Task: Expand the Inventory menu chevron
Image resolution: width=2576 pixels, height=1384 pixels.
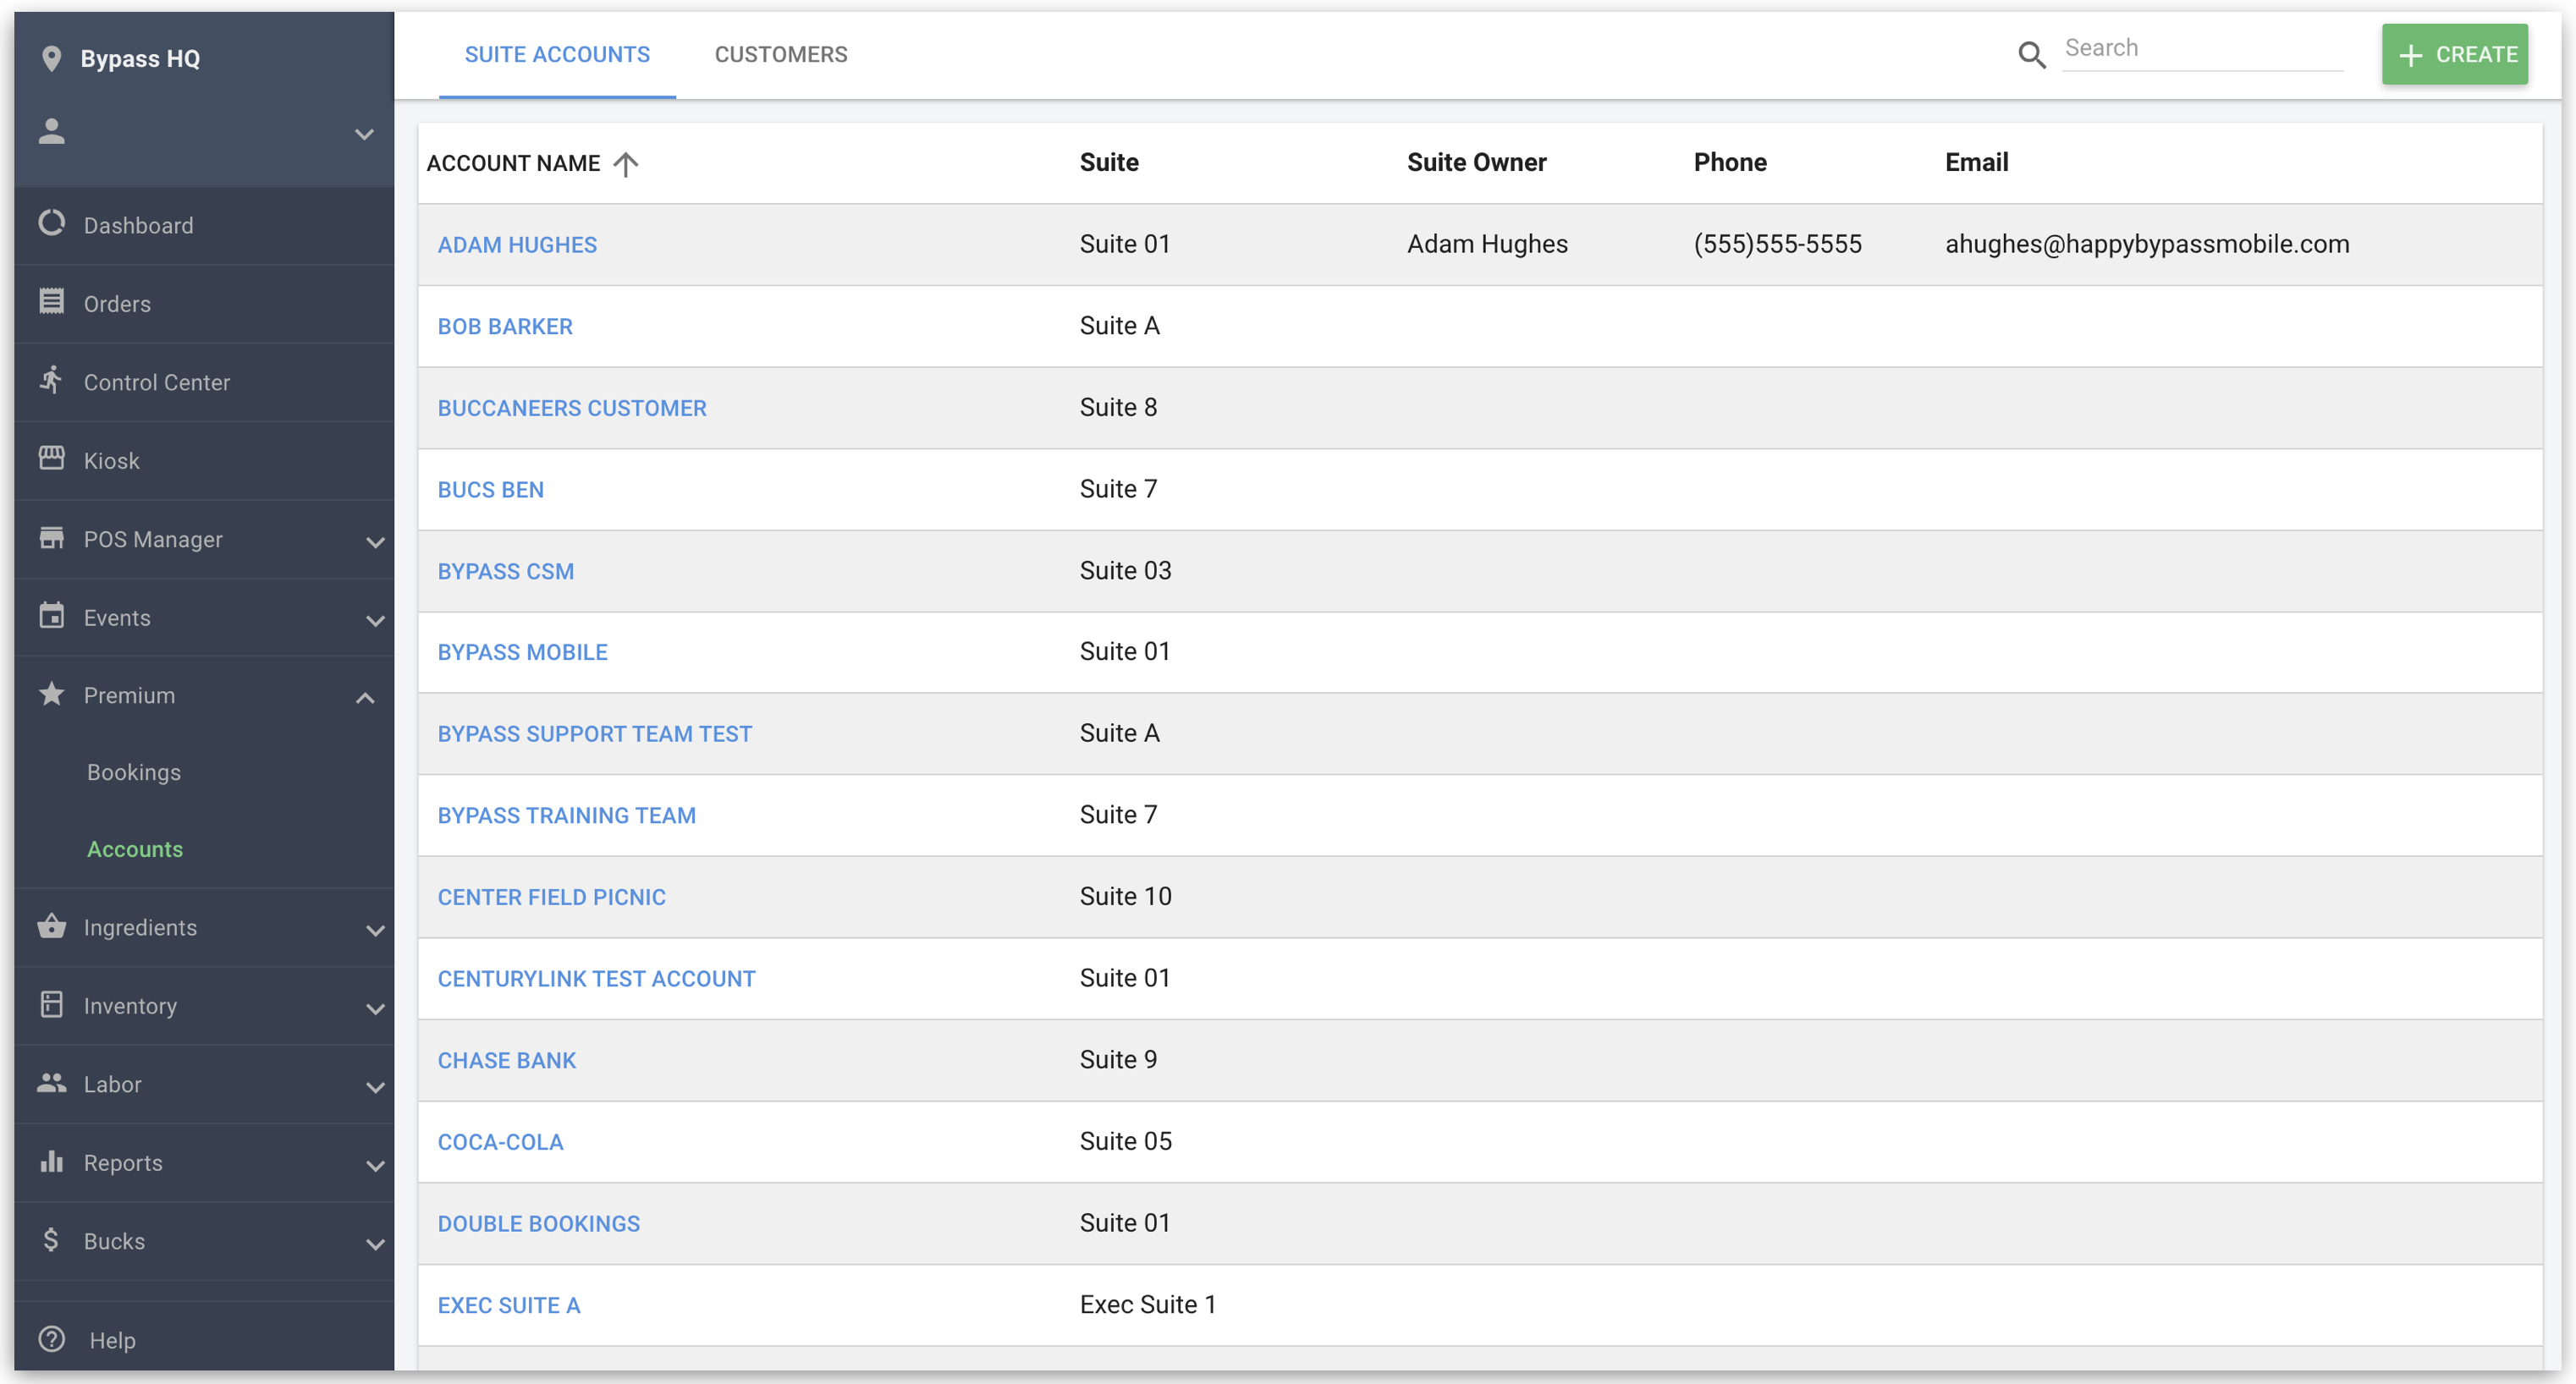Action: pyautogui.click(x=375, y=1008)
